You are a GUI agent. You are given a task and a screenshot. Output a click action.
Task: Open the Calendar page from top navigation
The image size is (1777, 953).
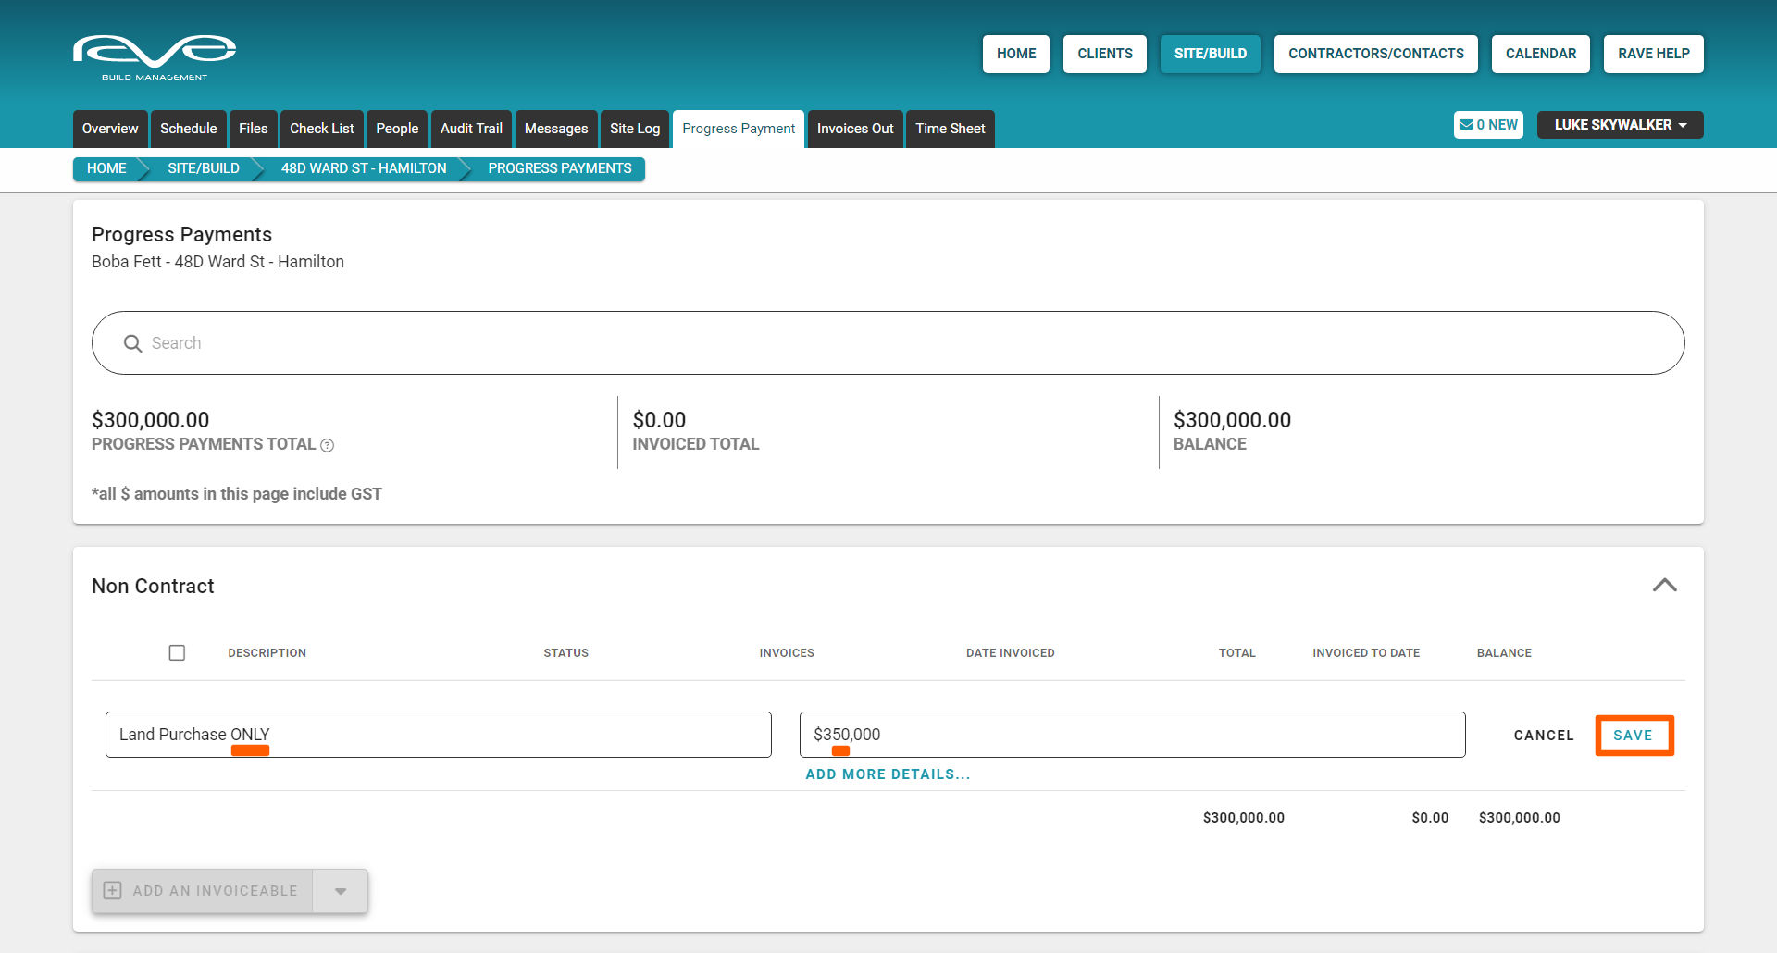pyautogui.click(x=1540, y=54)
